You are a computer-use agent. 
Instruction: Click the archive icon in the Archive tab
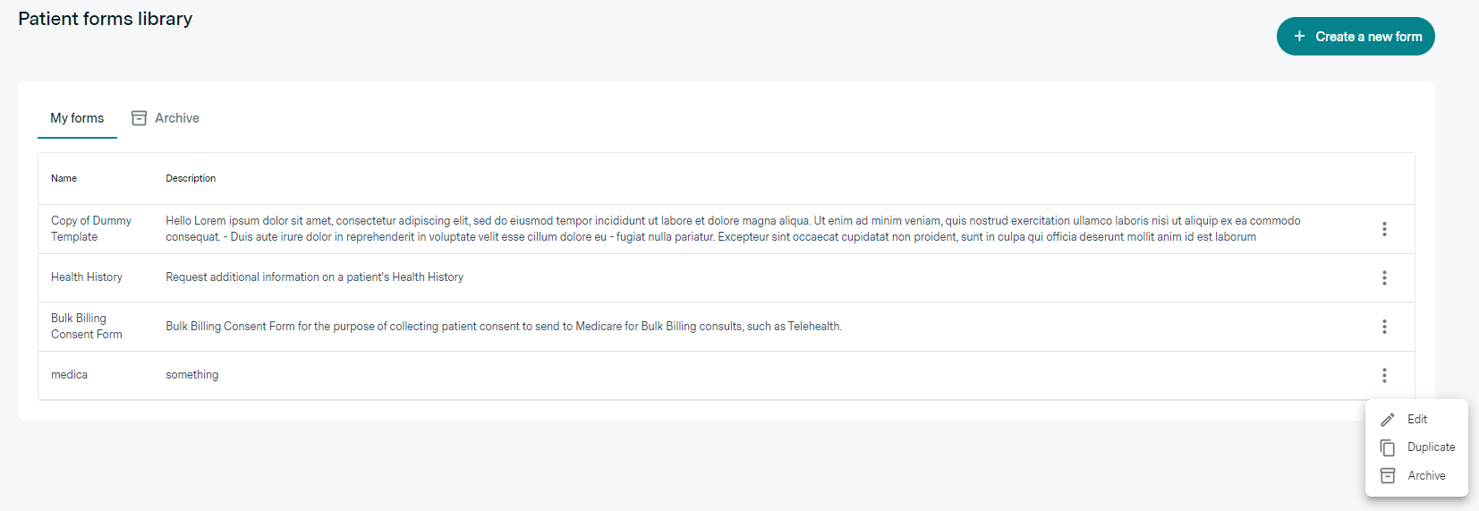pos(139,118)
